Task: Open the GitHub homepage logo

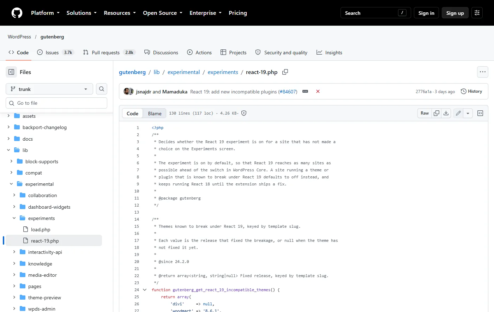Action: coord(17,13)
